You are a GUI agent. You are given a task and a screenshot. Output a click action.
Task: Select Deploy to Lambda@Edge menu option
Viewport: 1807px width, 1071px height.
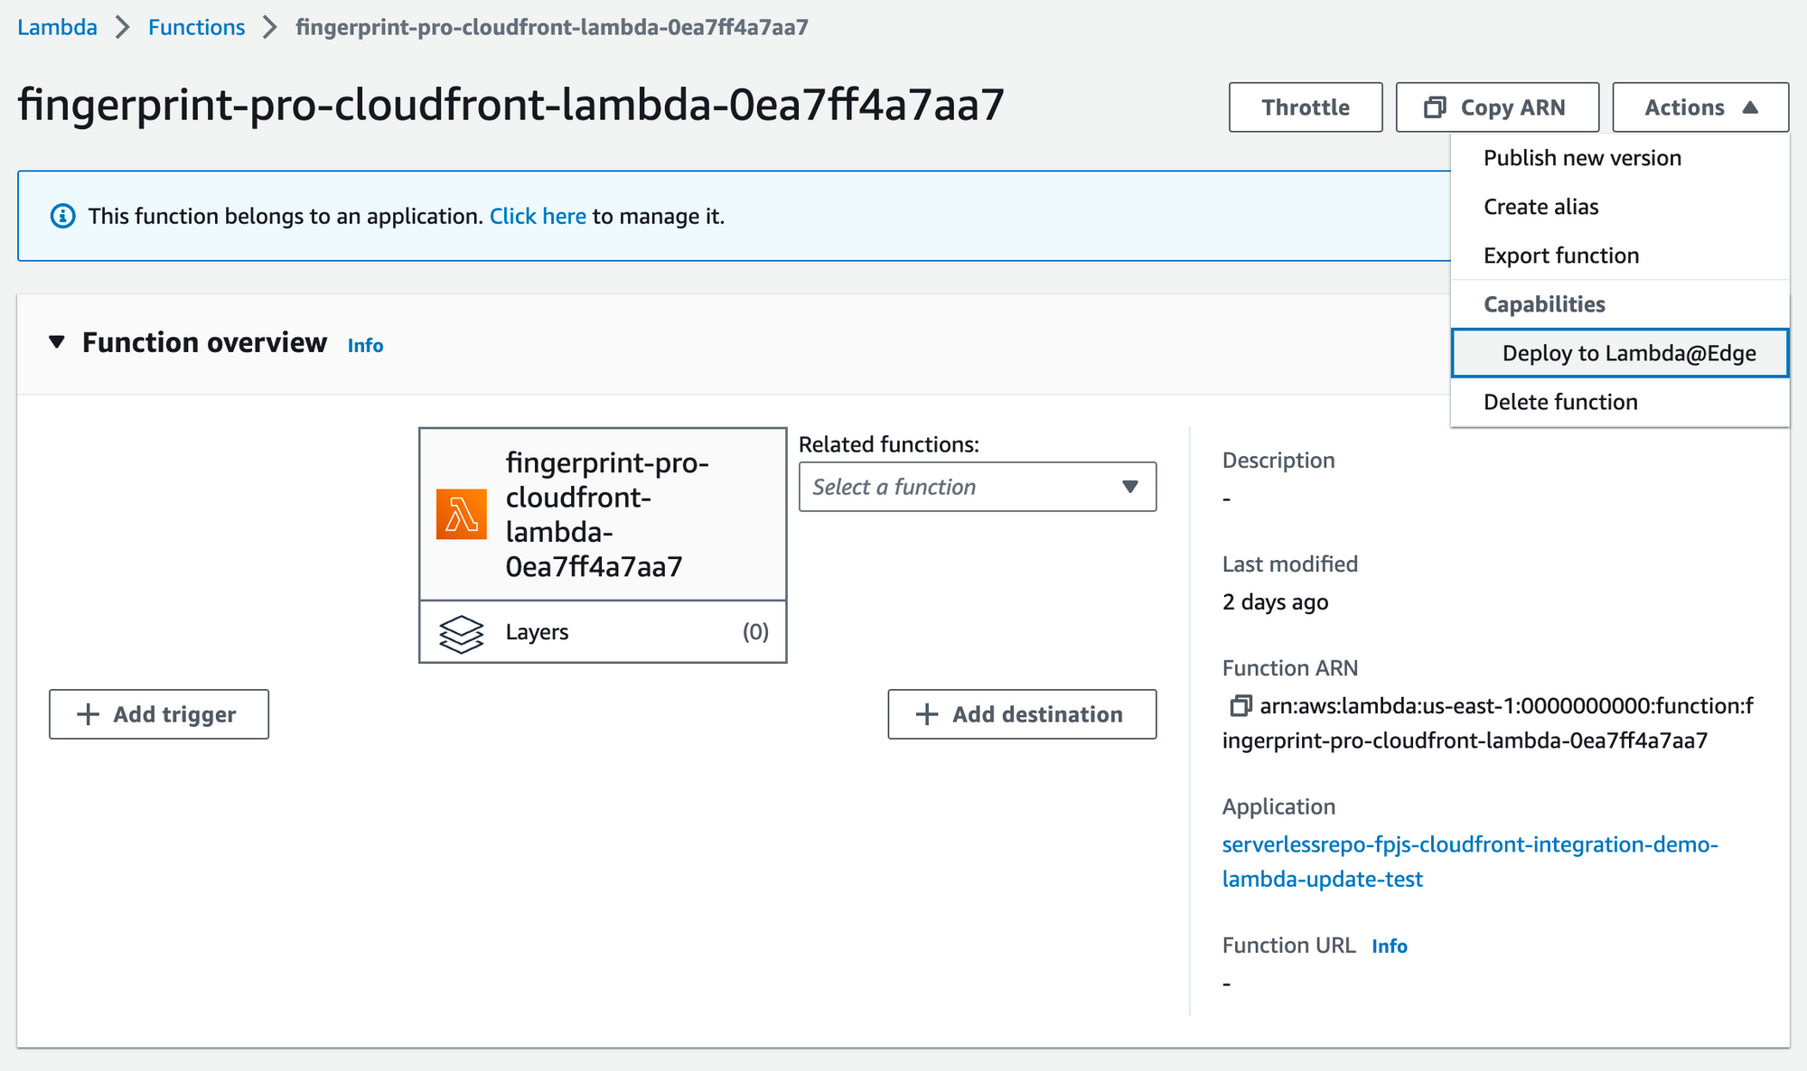[x=1628, y=353]
